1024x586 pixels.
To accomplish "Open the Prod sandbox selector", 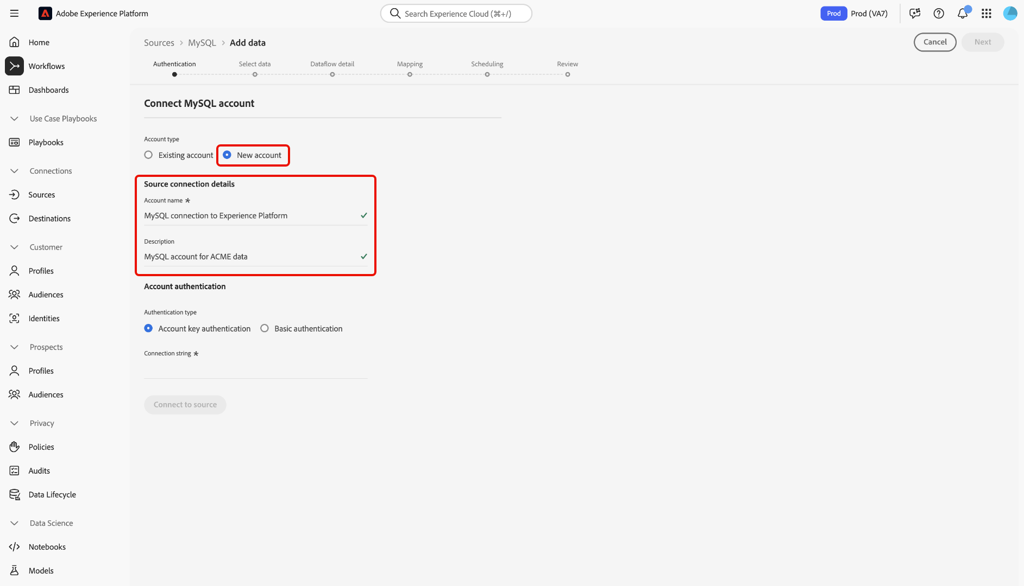I will click(854, 14).
